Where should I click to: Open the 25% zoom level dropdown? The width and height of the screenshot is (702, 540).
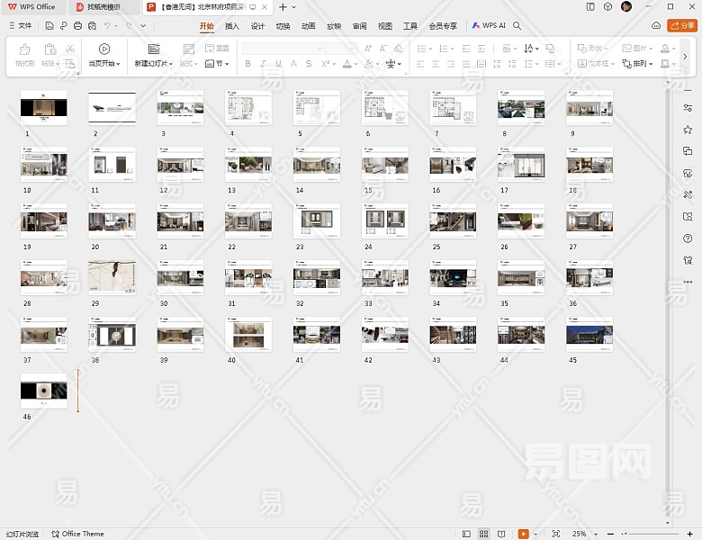[x=583, y=534]
